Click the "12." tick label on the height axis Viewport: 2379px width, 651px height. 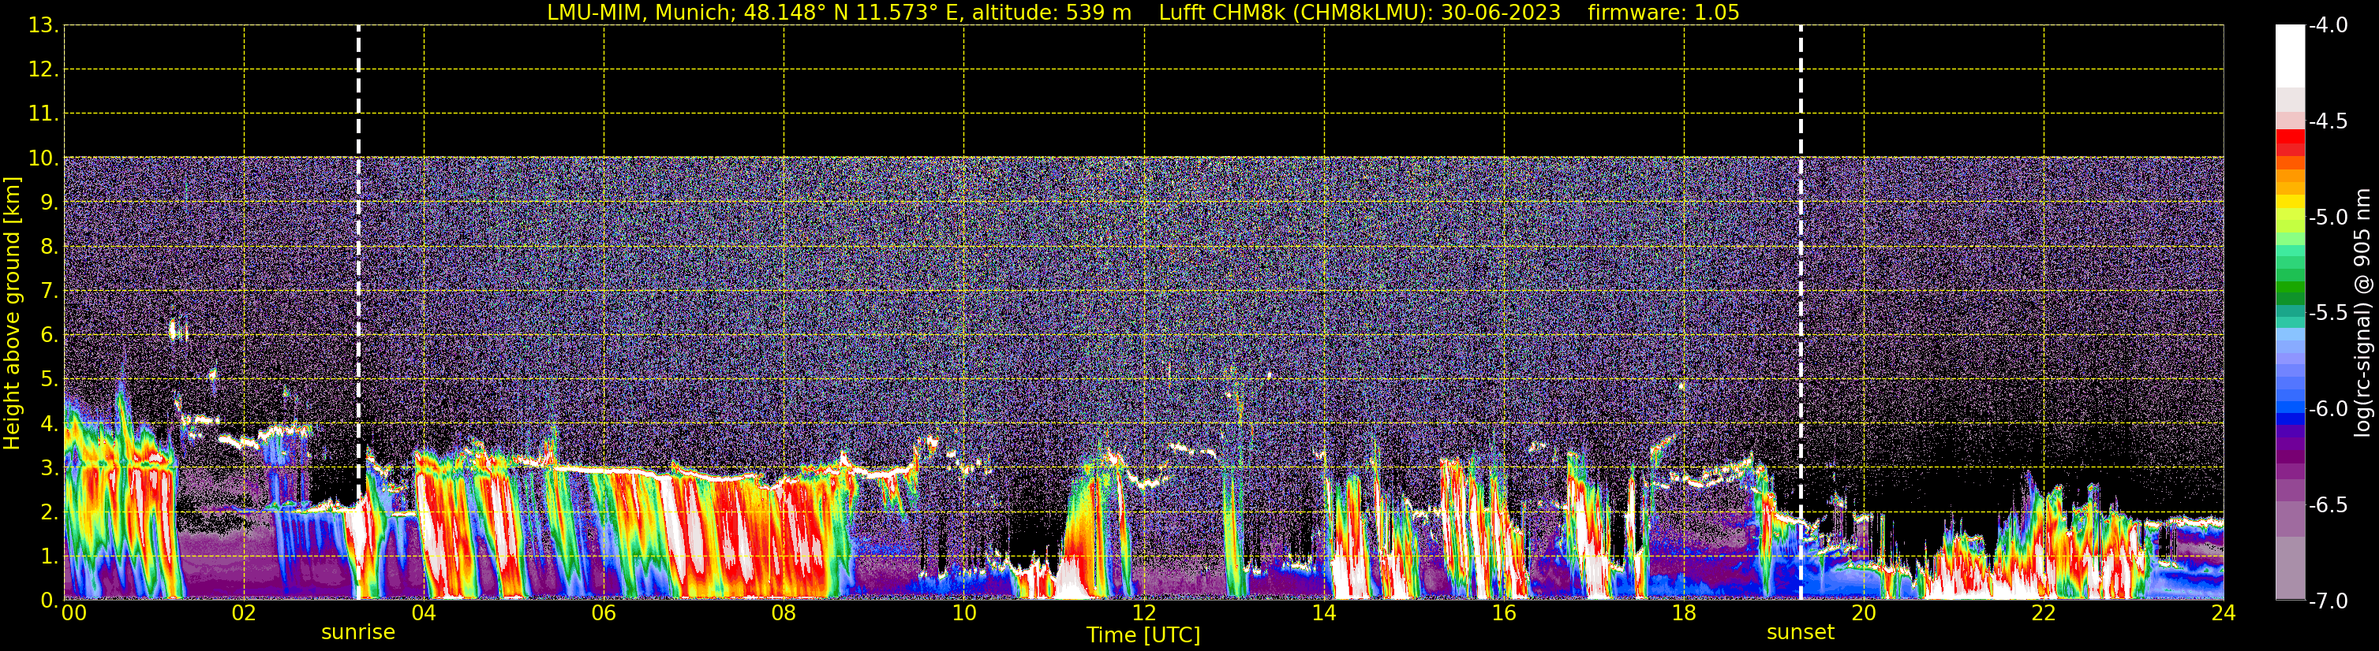click(43, 69)
